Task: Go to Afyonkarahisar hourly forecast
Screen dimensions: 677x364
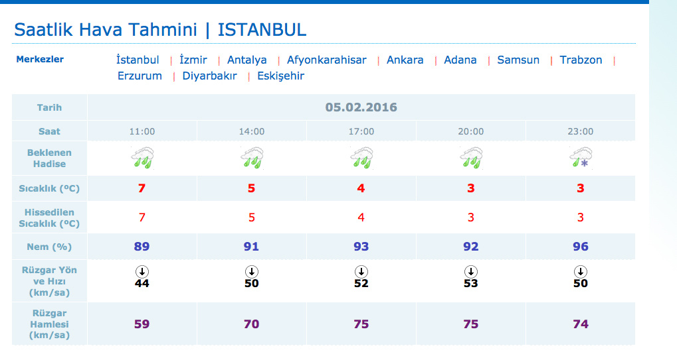Action: 326,60
